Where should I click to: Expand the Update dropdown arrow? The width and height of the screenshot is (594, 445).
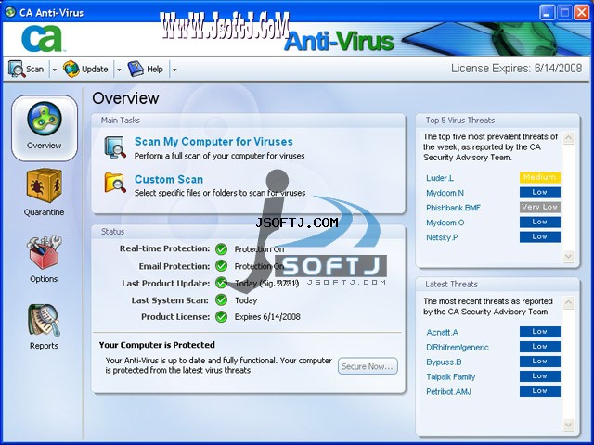(x=119, y=70)
